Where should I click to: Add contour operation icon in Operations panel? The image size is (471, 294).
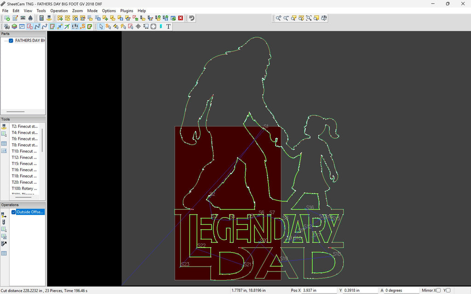(x=4, y=215)
